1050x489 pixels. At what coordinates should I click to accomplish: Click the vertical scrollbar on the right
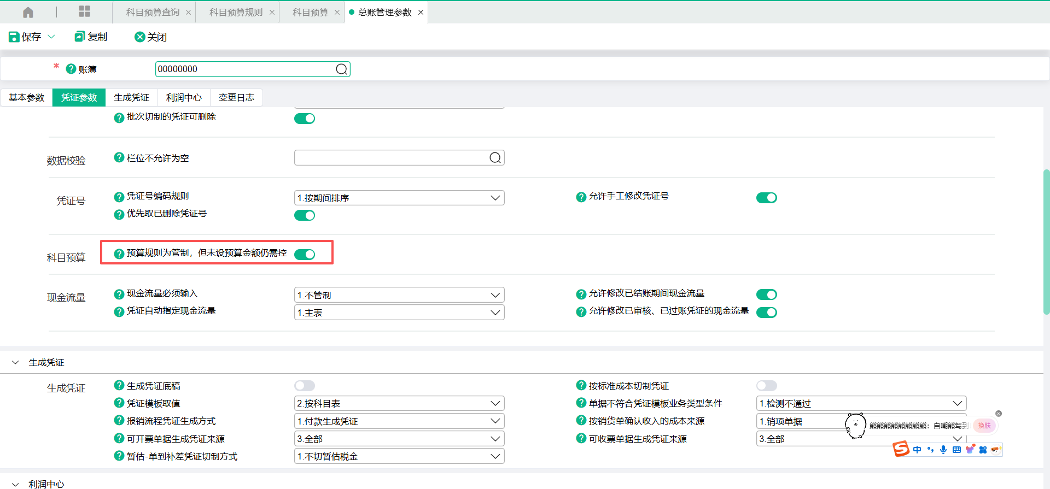click(x=1046, y=240)
